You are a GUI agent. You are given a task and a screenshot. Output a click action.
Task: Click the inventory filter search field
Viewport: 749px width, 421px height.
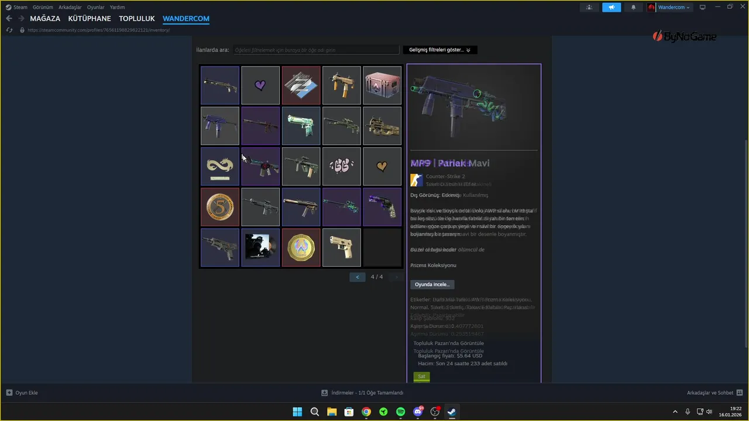(x=316, y=50)
